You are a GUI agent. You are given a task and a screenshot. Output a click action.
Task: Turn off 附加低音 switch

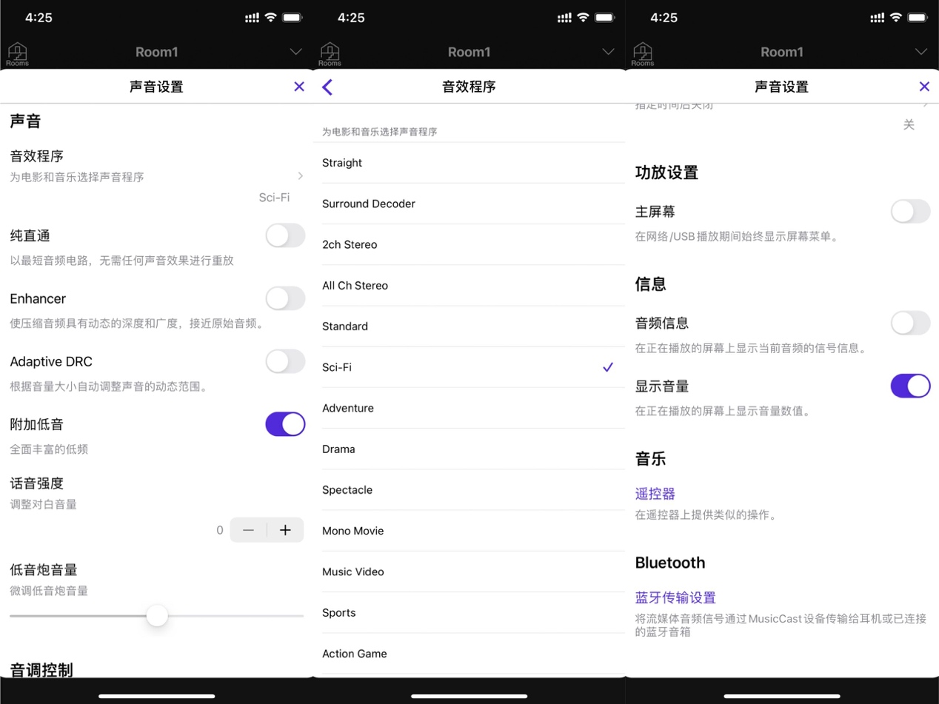[285, 424]
